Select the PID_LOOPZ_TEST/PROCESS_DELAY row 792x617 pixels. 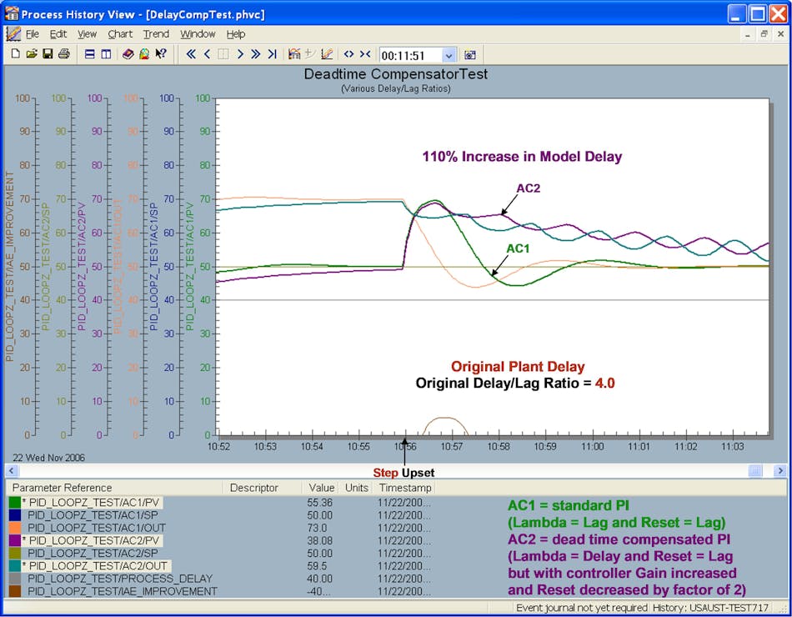pos(120,579)
